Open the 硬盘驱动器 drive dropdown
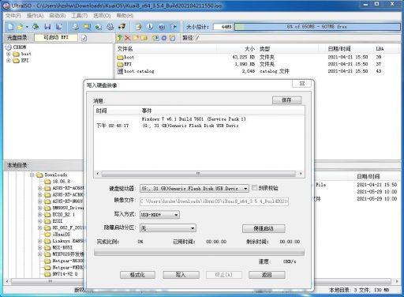The image size is (404, 297). 245,189
